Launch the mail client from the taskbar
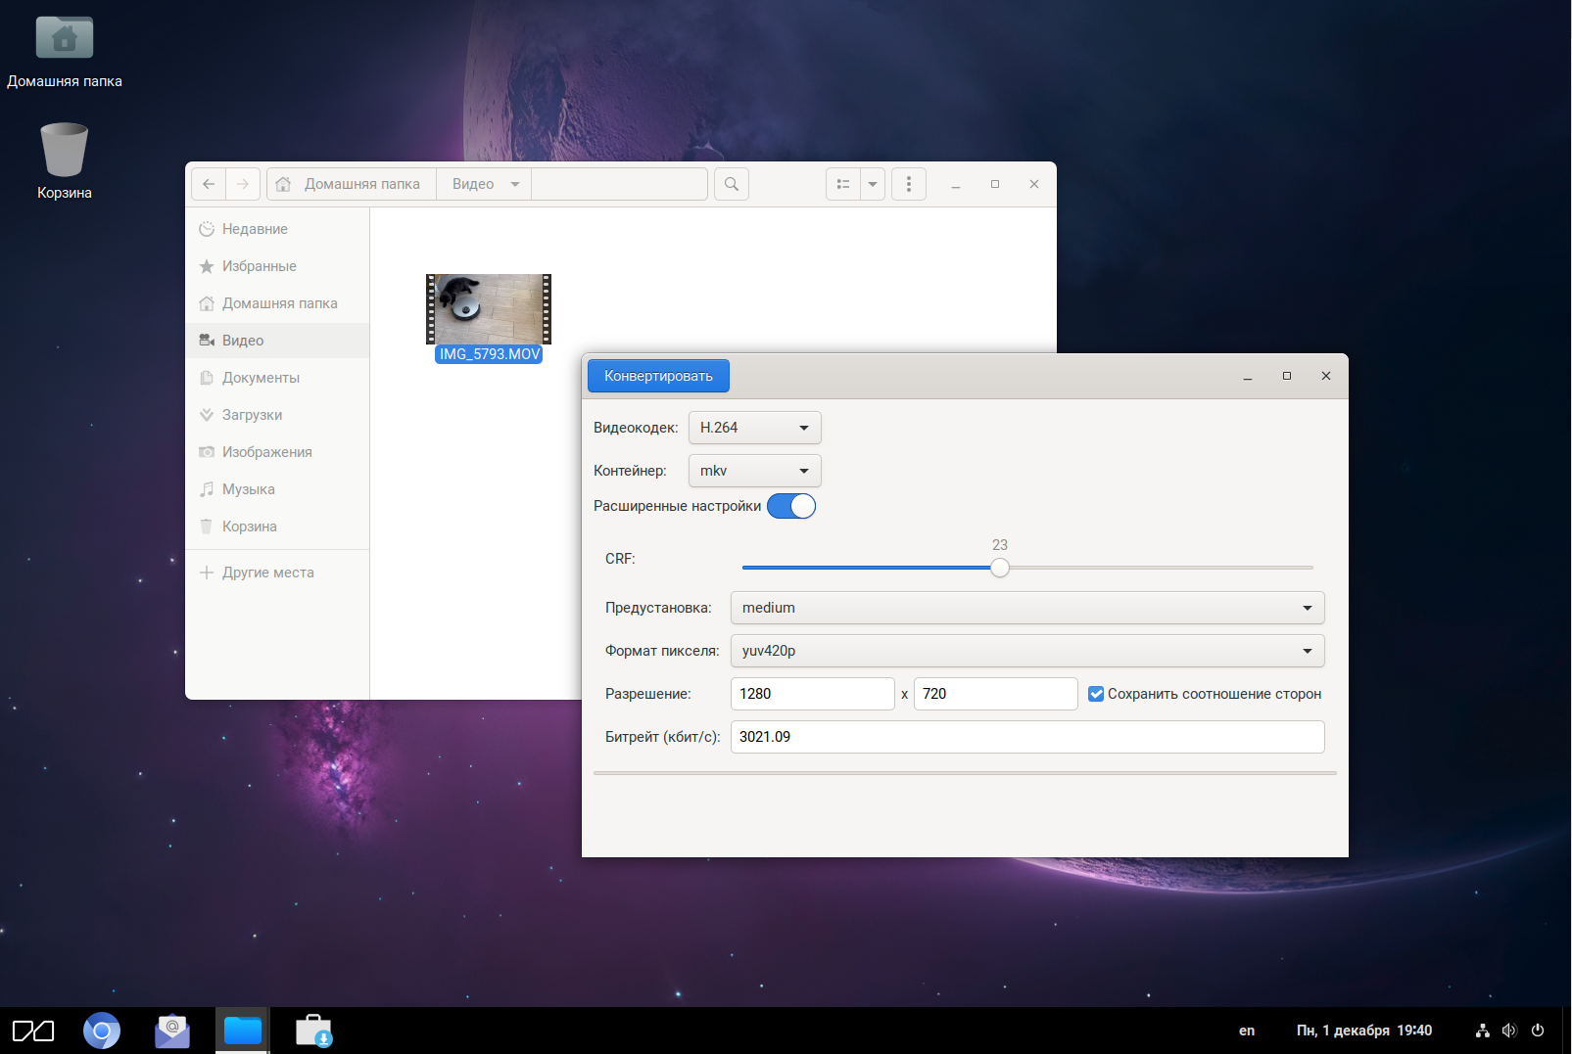This screenshot has height=1054, width=1572. (x=172, y=1031)
